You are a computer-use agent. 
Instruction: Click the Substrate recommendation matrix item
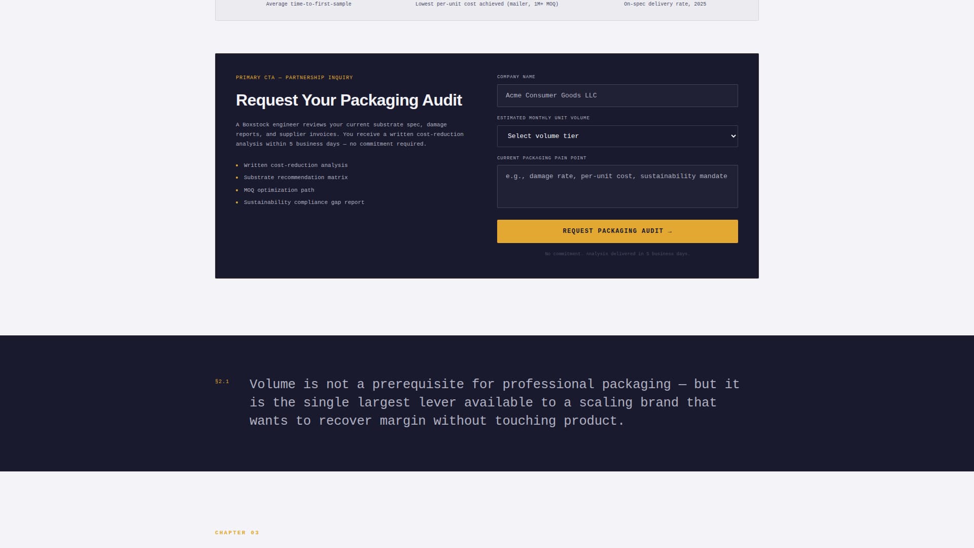295,177
